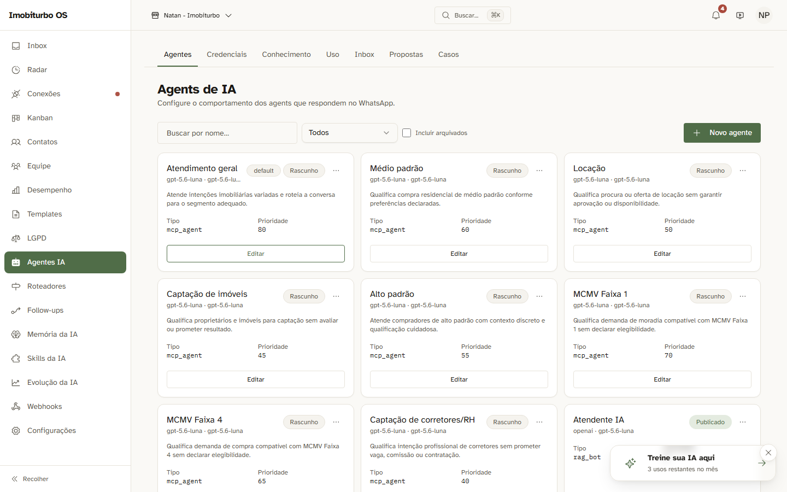Viewport: 787px width, 492px height.
Task: Select the Agentes IA sidebar item
Action: (65, 262)
